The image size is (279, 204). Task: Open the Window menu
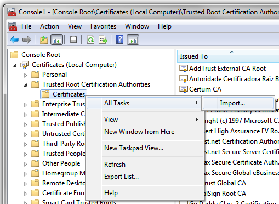click(137, 26)
